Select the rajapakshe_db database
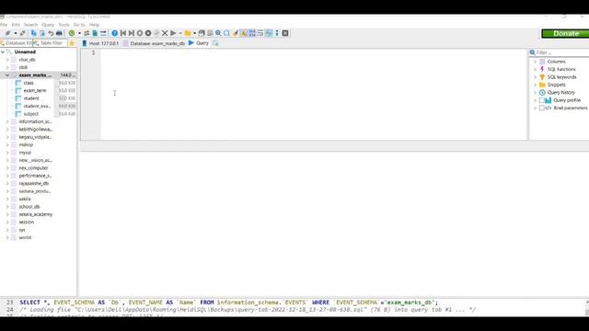The width and height of the screenshot is (589, 331). click(34, 184)
